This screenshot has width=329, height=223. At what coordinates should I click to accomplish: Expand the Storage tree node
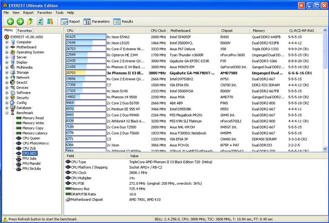click(x=7, y=72)
